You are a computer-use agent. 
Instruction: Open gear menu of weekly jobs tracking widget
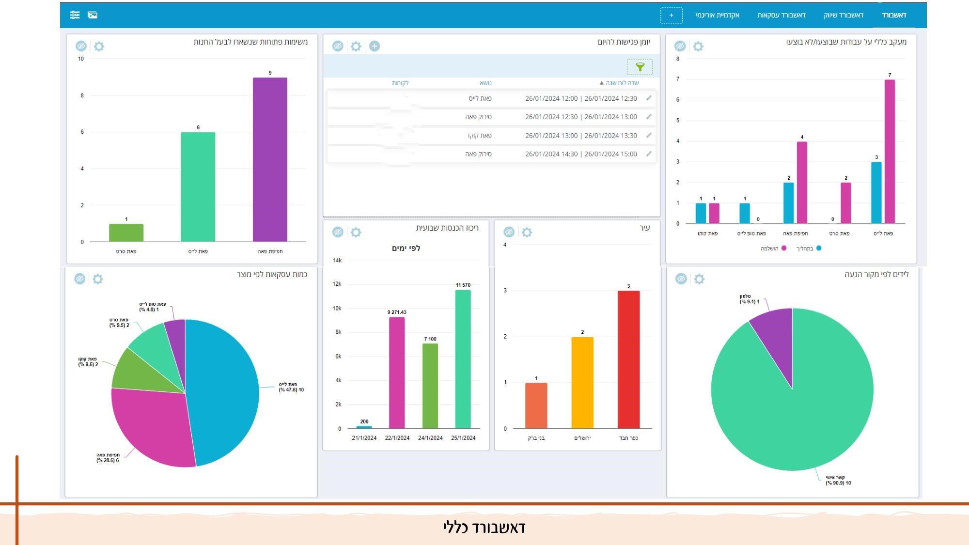pos(698,46)
